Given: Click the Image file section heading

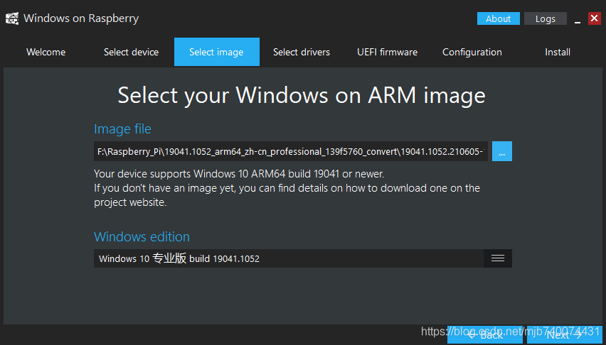Looking at the screenshot, I should (x=122, y=128).
